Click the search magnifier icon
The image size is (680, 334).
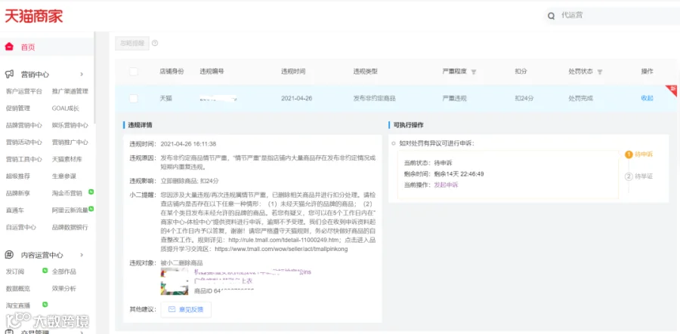point(552,16)
